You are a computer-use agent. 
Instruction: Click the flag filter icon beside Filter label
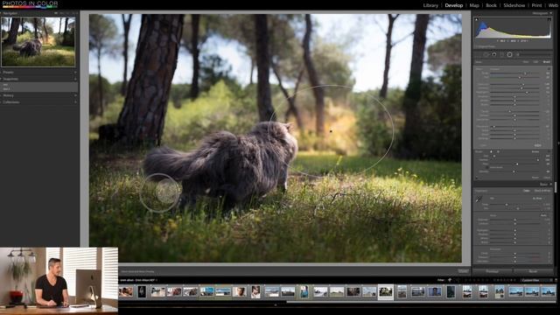coord(450,280)
